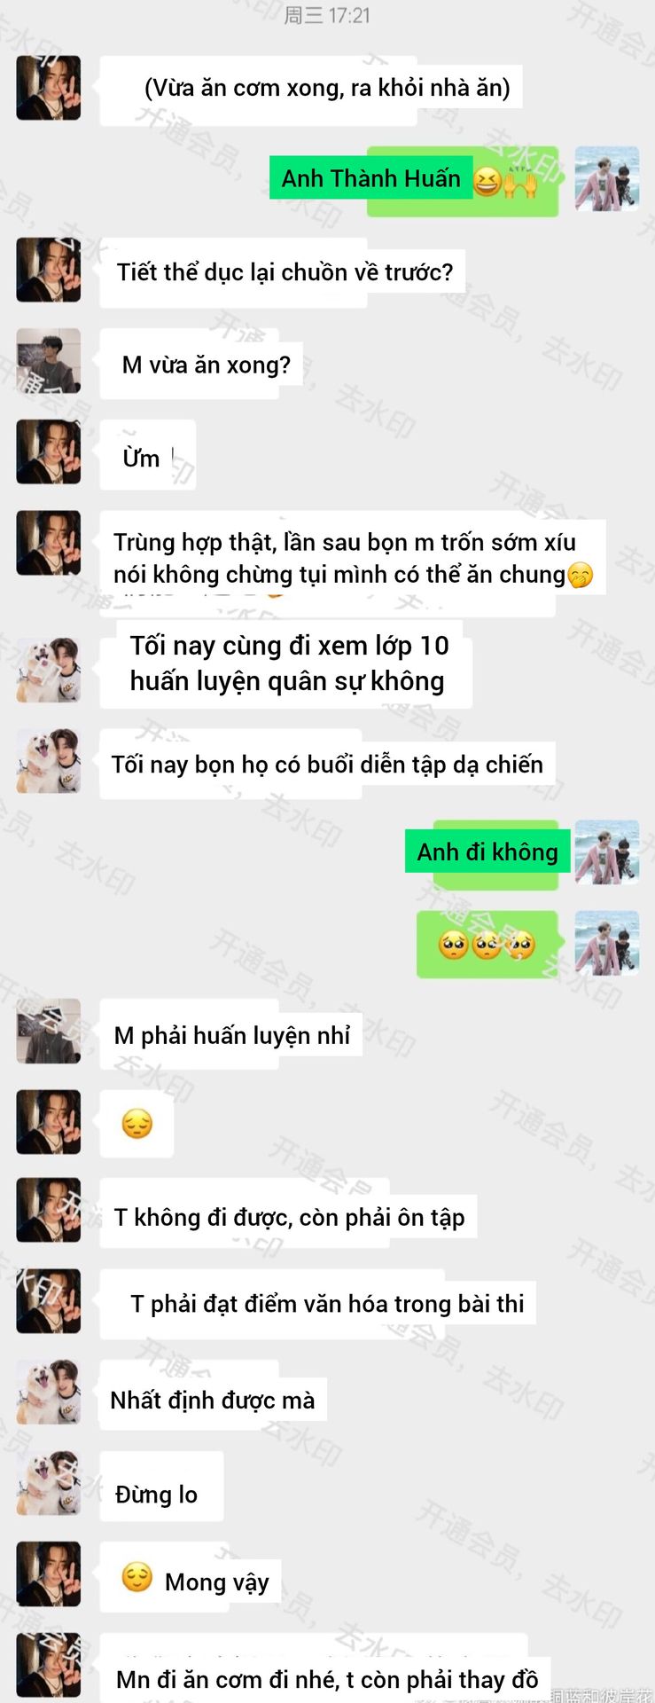The height and width of the screenshot is (1703, 655).
Task: Tap the 'Tối nay bọn họ có buổi diễn tập' bubble
Action: [328, 765]
